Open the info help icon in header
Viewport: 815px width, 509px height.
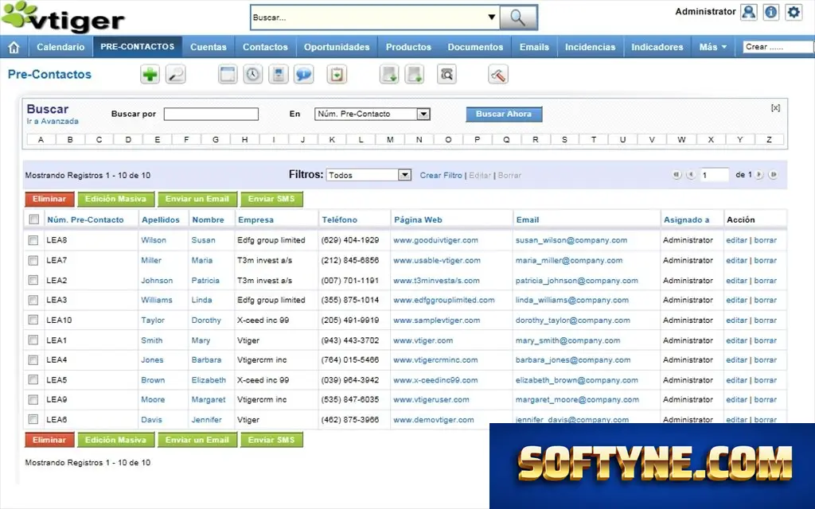(771, 12)
